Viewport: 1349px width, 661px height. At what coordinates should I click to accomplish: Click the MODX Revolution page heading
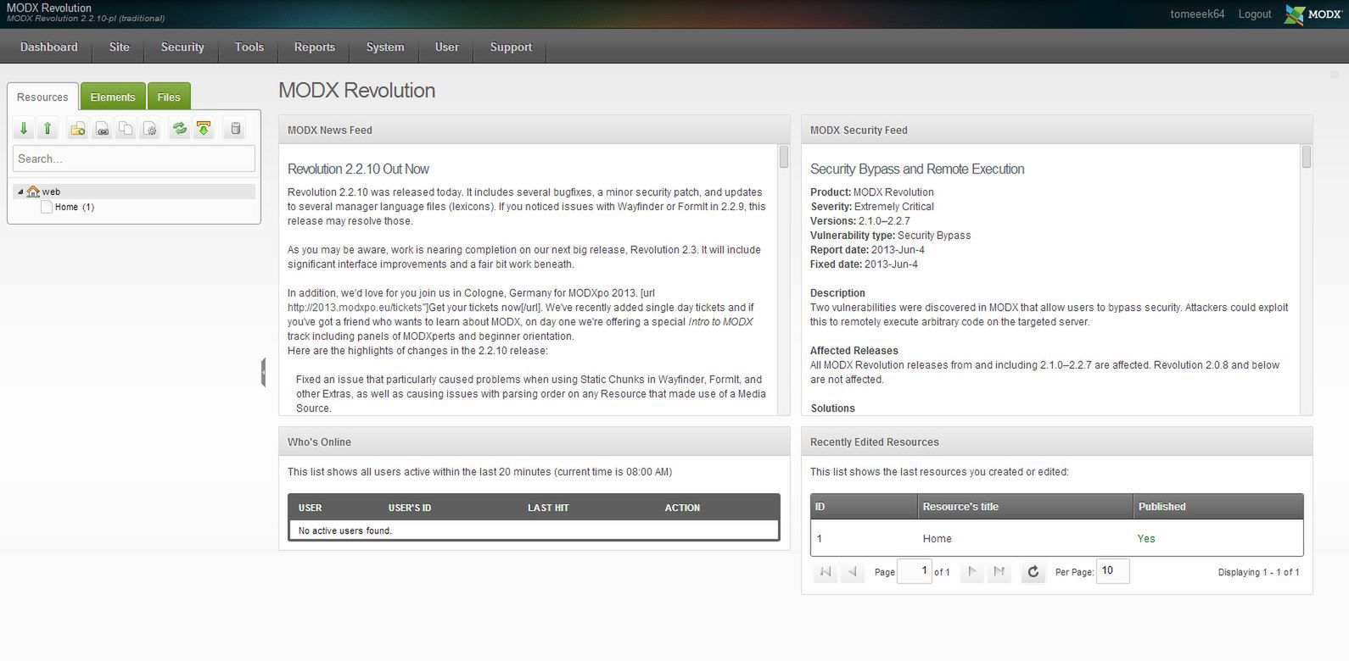(357, 90)
